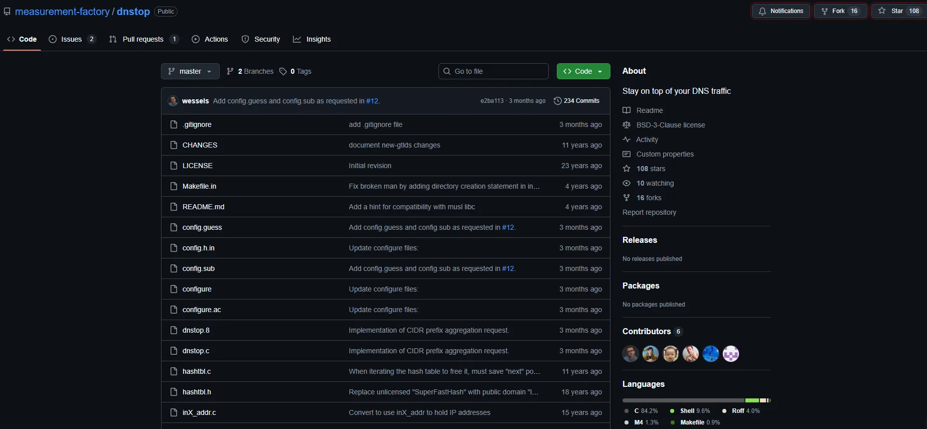The width and height of the screenshot is (927, 429).
Task: Open the last contributor avatar with pixel pattern
Action: (731, 354)
